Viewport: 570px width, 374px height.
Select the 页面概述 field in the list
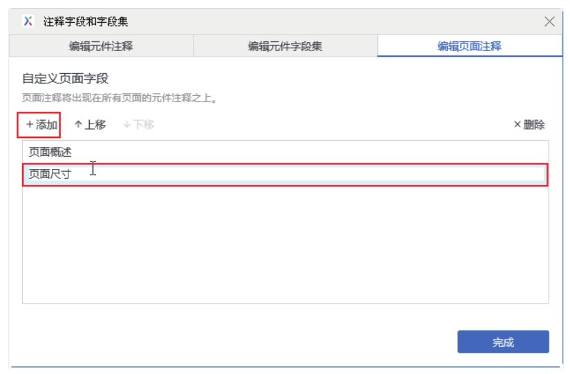(50, 152)
